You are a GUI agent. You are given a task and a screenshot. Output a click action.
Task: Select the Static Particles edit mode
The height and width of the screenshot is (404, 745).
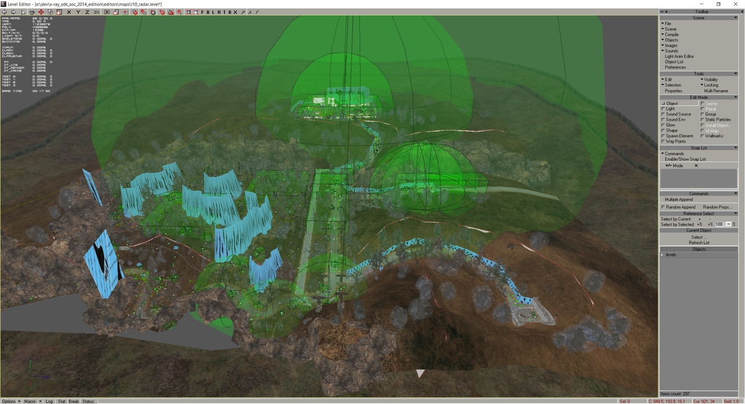[716, 120]
